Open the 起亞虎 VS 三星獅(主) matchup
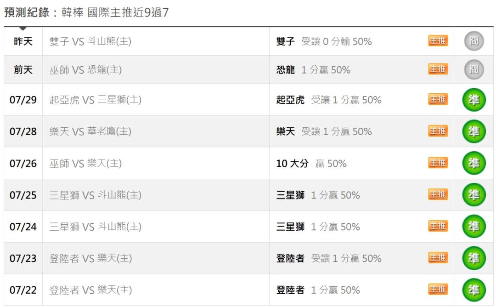The image size is (496, 307). tap(95, 100)
